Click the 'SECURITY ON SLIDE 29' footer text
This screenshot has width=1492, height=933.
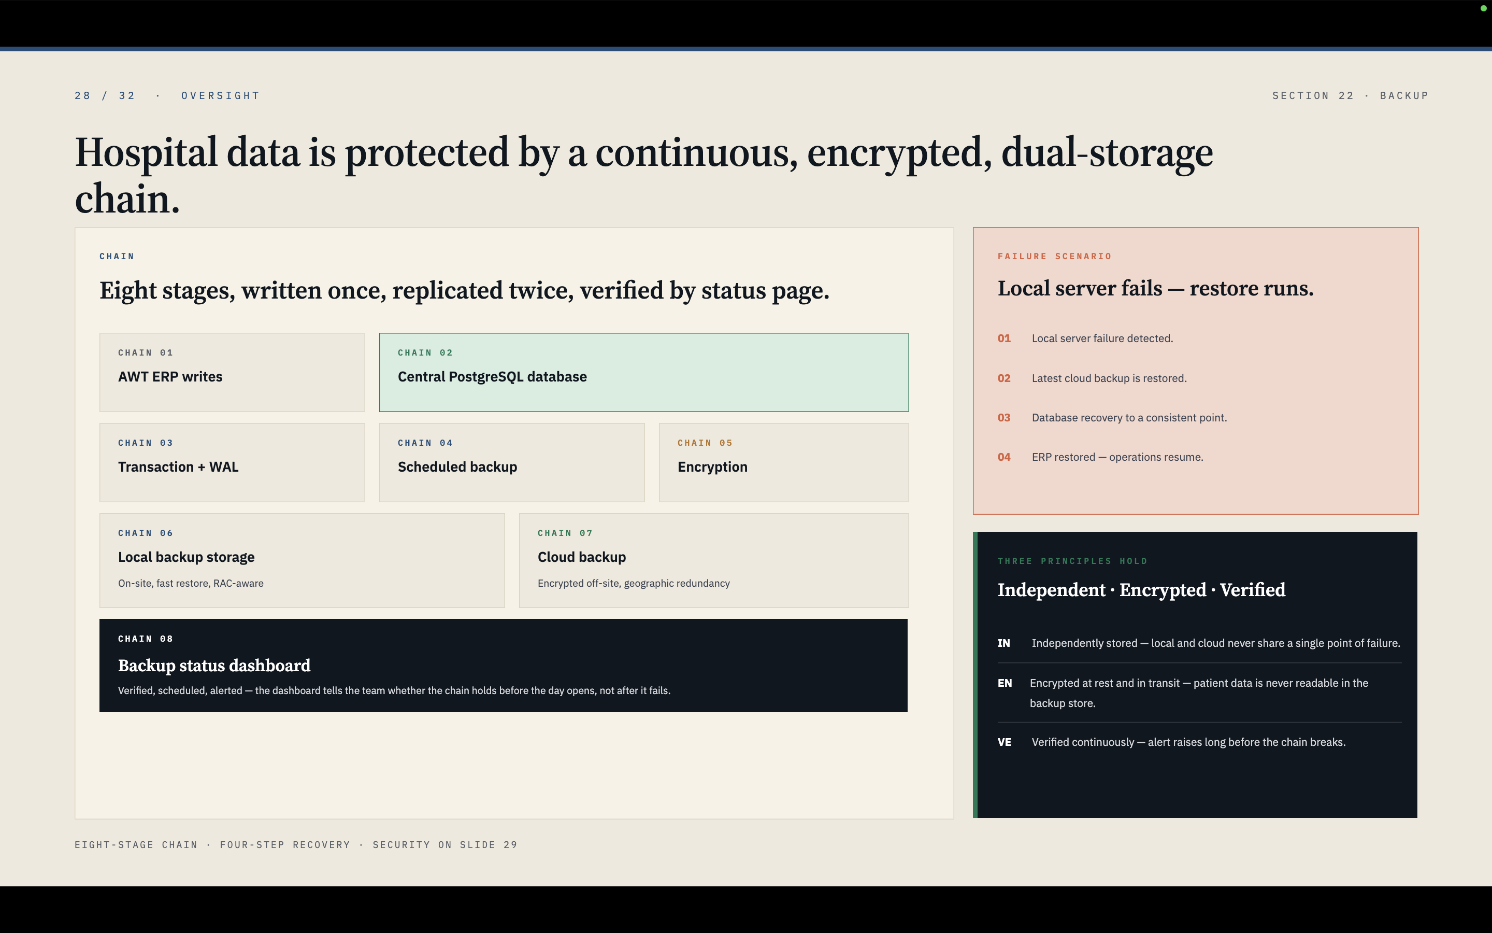444,845
